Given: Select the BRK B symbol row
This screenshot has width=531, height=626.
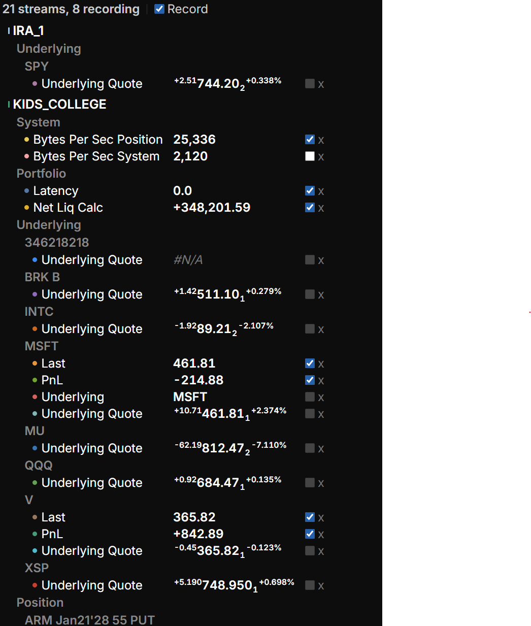Looking at the screenshot, I should point(42,277).
